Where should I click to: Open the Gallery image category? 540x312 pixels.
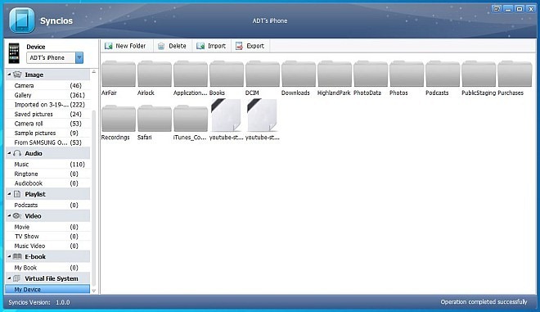click(x=48, y=95)
